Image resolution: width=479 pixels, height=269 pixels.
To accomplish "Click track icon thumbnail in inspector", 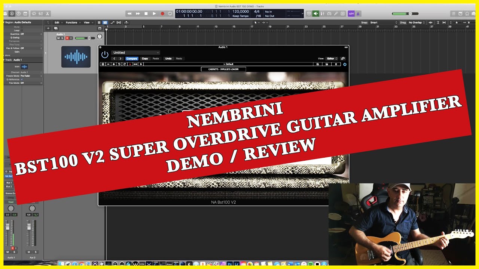I will [x=24, y=67].
